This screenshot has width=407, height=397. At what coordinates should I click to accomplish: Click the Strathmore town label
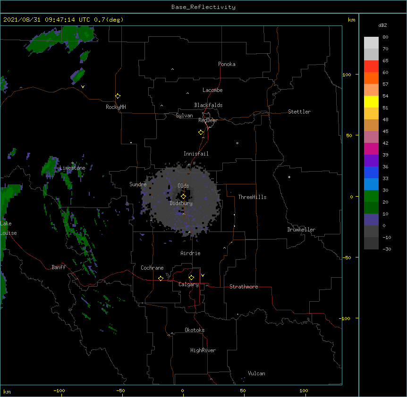[244, 287]
